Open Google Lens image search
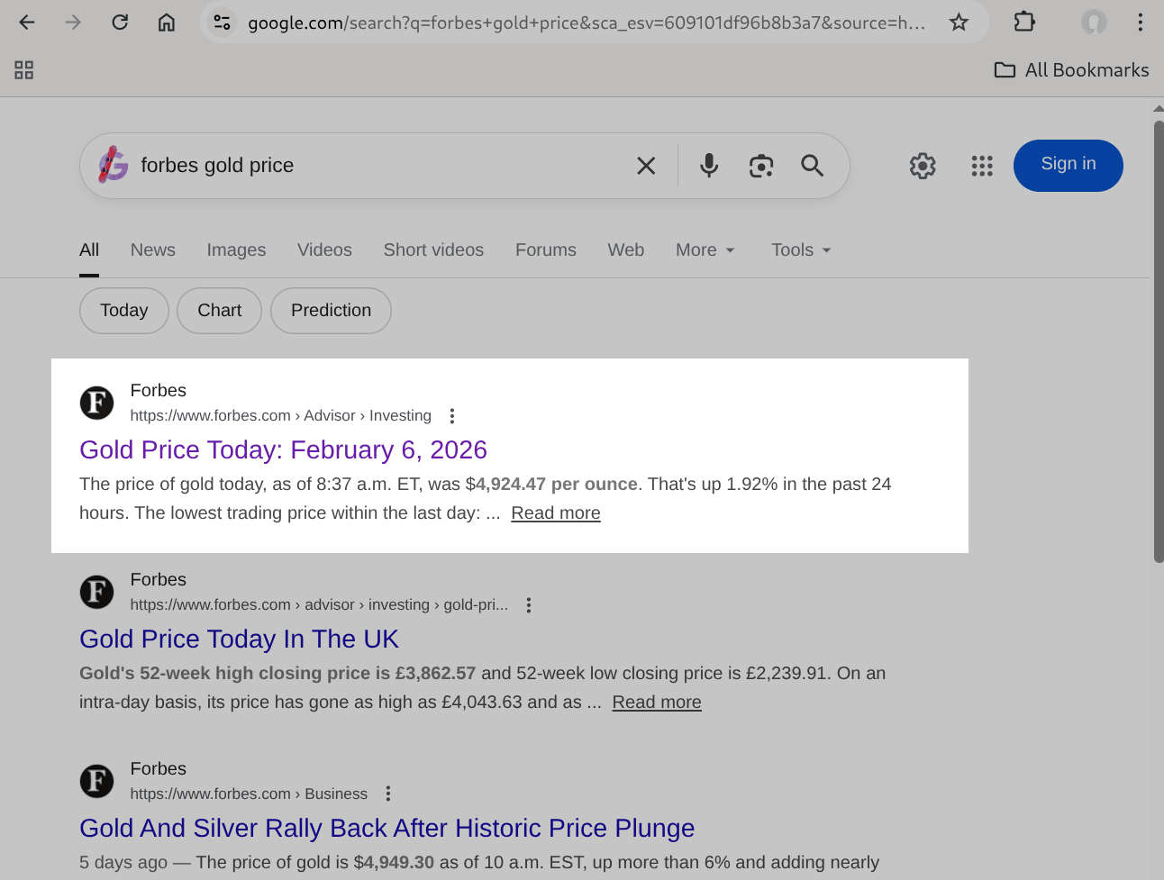This screenshot has height=880, width=1164. pyautogui.click(x=760, y=165)
